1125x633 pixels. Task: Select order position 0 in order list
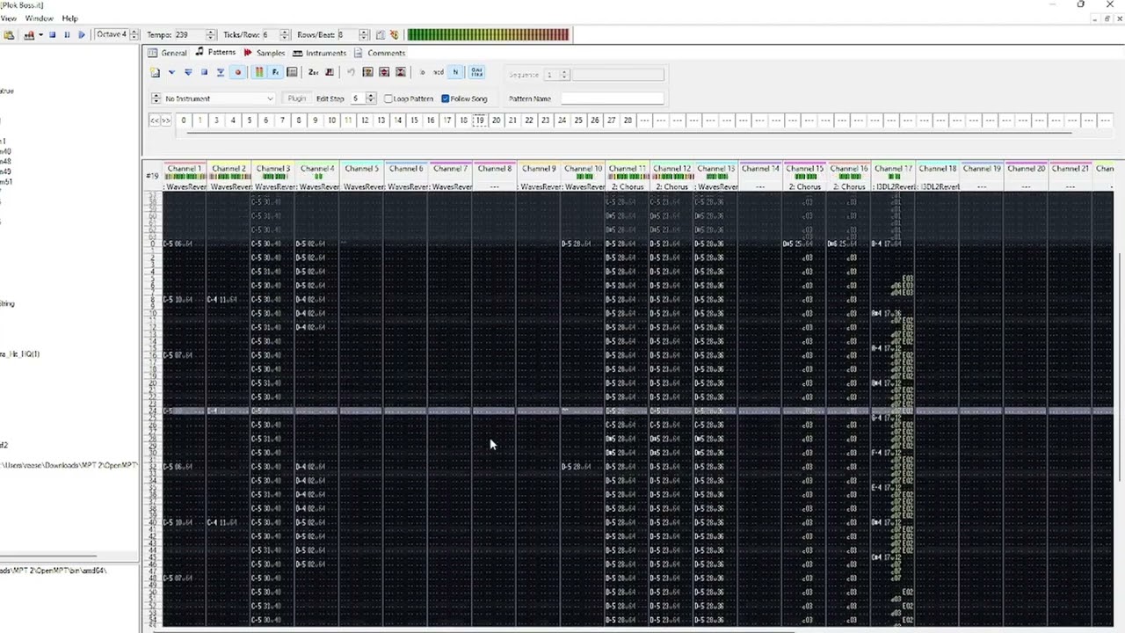183,120
